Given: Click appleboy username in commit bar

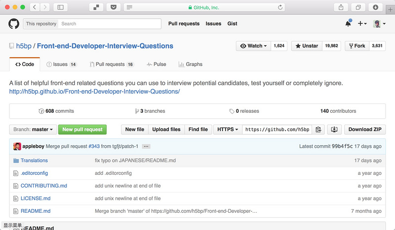Looking at the screenshot, I should point(33,146).
